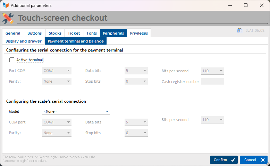
Task: Open the Buttons tab
Action: click(35, 33)
